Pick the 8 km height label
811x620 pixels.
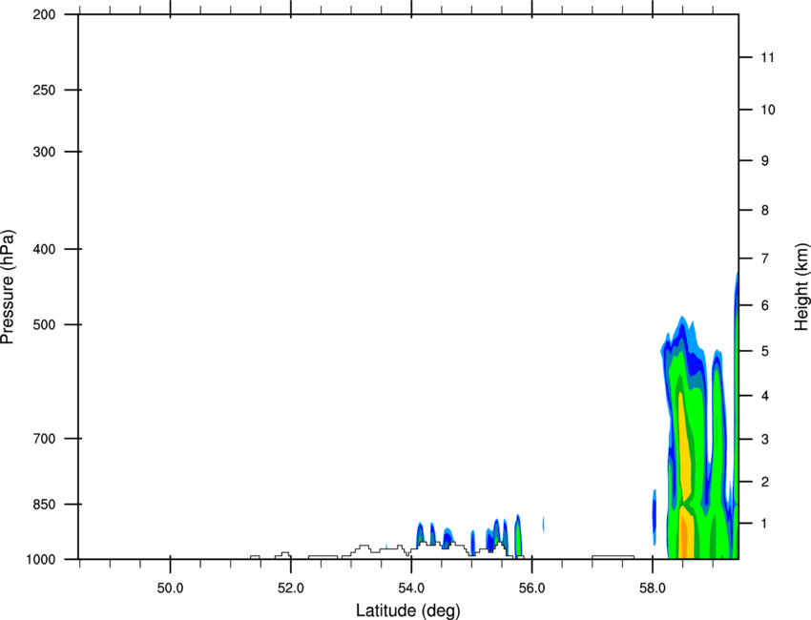pyautogui.click(x=765, y=210)
